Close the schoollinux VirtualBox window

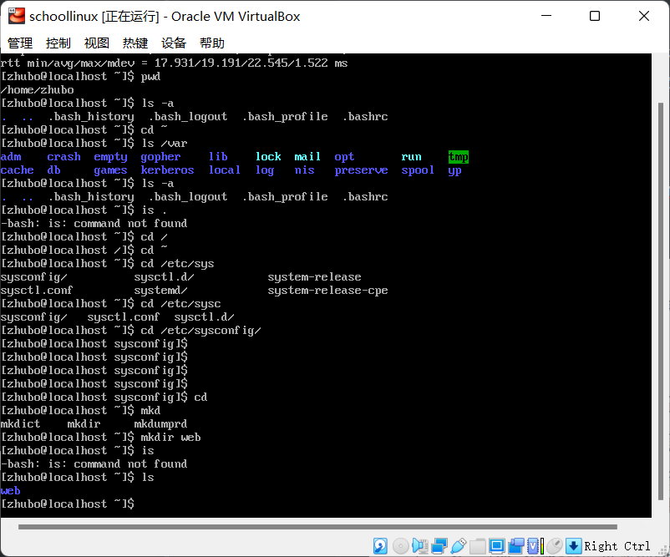(x=644, y=16)
